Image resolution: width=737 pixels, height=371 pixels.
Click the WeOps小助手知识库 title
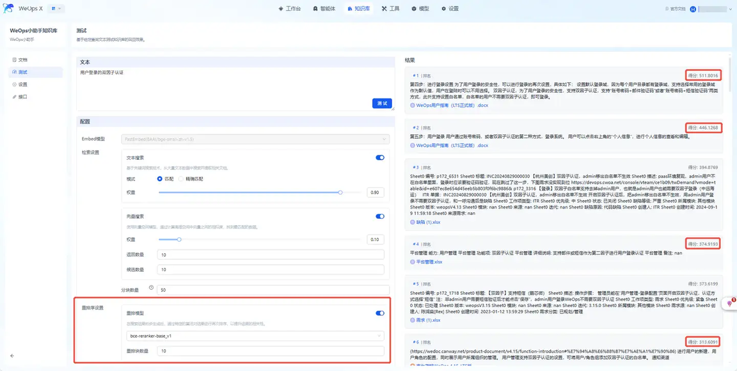[33, 30]
